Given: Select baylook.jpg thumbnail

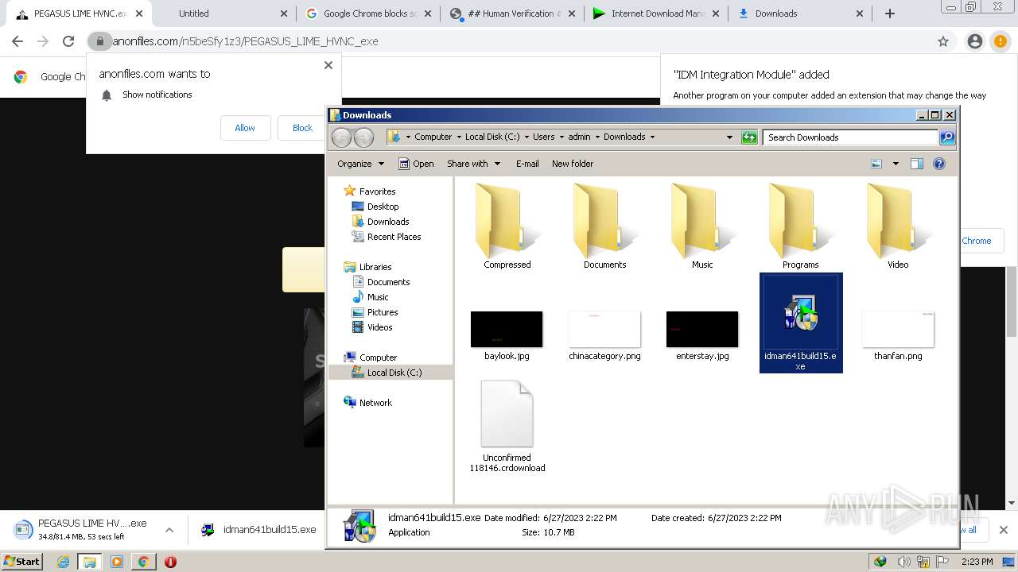Looking at the screenshot, I should [x=507, y=329].
